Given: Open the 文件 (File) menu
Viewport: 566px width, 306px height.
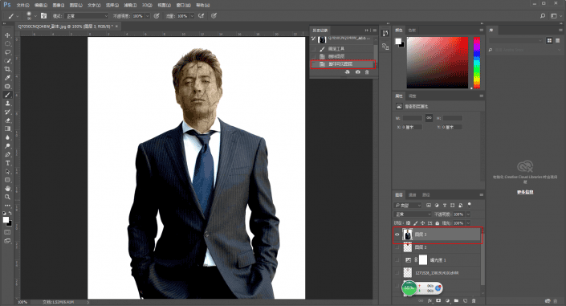Looking at the screenshot, I should 22,6.
